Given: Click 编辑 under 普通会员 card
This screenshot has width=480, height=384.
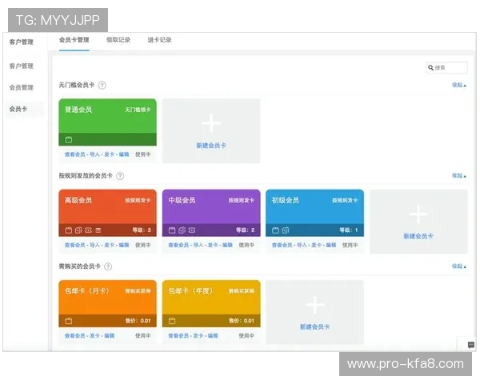Looking at the screenshot, I should [x=124, y=154].
